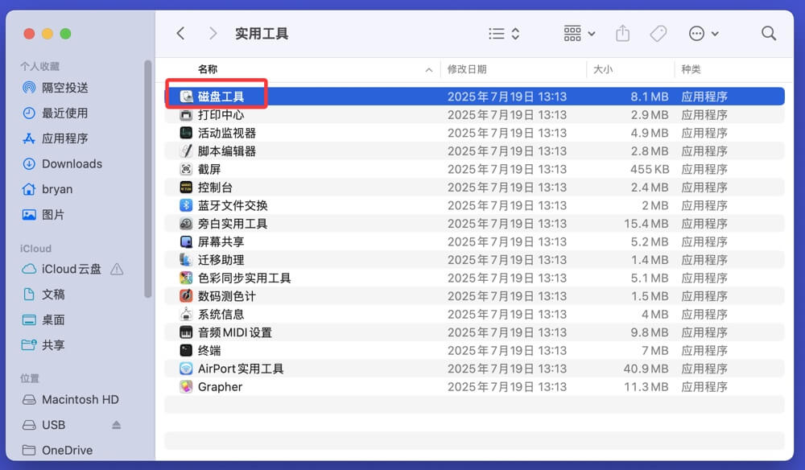Open the More actions ellipsis menu

click(697, 33)
